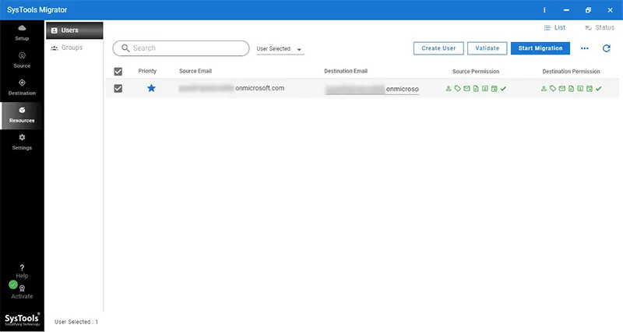Switch to List view
The width and height of the screenshot is (623, 332).
(x=554, y=27)
